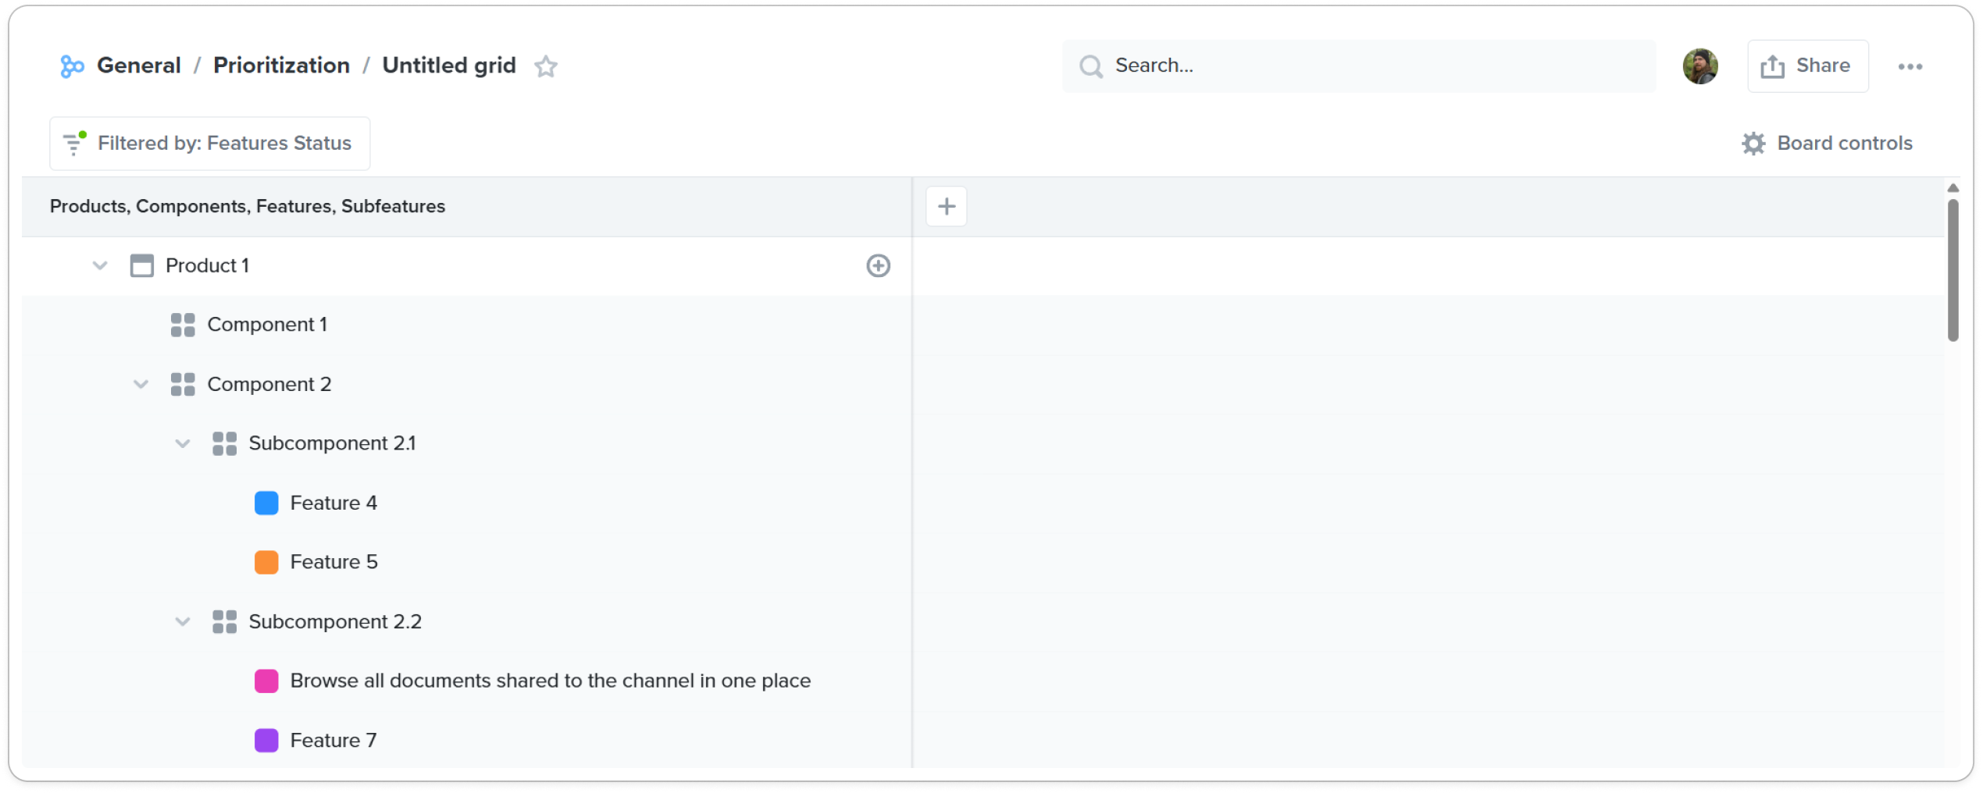Click the plus icon to add column
Image resolution: width=1983 pixels, height=793 pixels.
point(946,206)
